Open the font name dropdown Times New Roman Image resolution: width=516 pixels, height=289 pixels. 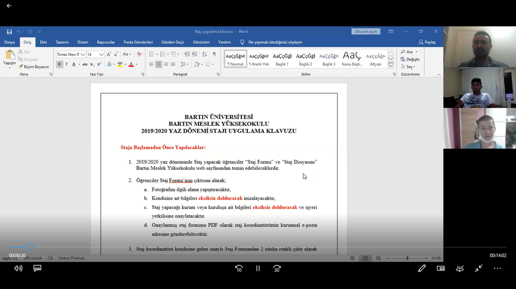(83, 54)
